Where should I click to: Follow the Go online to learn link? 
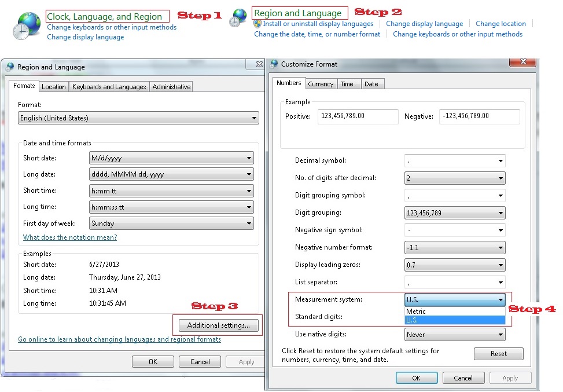point(118,339)
